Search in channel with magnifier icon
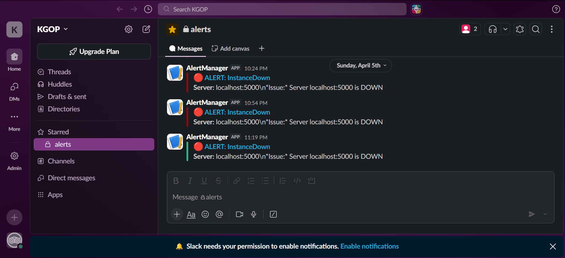565x258 pixels. [536, 29]
